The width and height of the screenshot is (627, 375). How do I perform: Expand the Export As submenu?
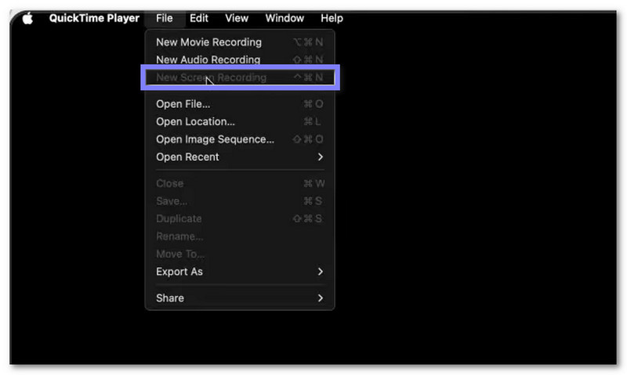pyautogui.click(x=240, y=272)
